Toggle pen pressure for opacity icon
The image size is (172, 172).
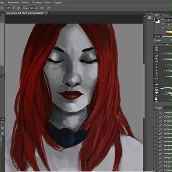[x=19, y=8]
